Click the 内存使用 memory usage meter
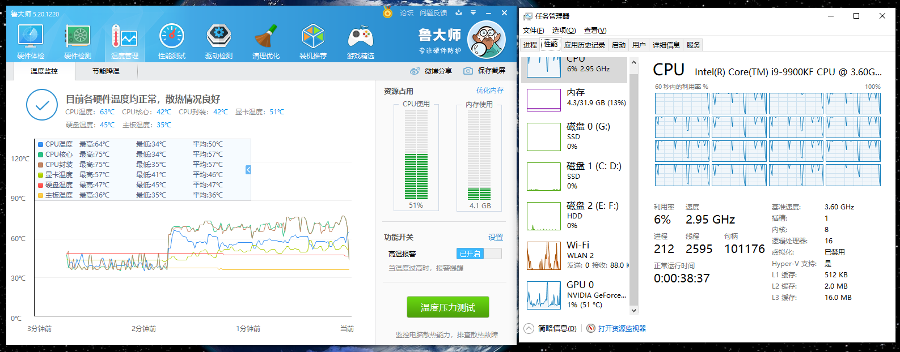Viewport: 900px width, 352px height. tap(479, 154)
